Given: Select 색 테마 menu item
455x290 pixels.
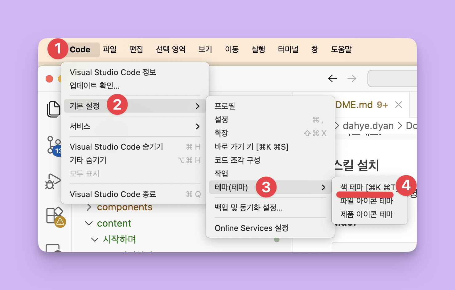Looking at the screenshot, I should click(x=367, y=187).
